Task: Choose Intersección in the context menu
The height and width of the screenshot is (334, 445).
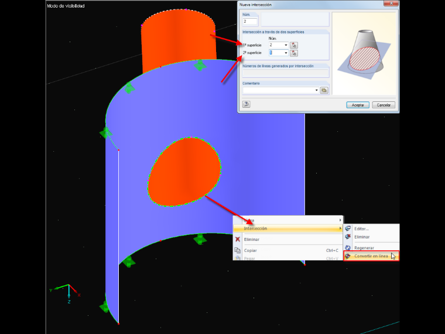Action: point(287,229)
